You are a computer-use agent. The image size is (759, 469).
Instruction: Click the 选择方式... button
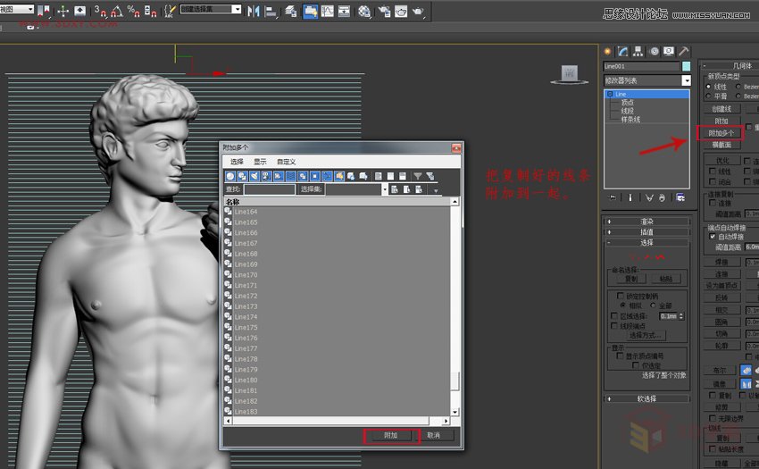(646, 335)
